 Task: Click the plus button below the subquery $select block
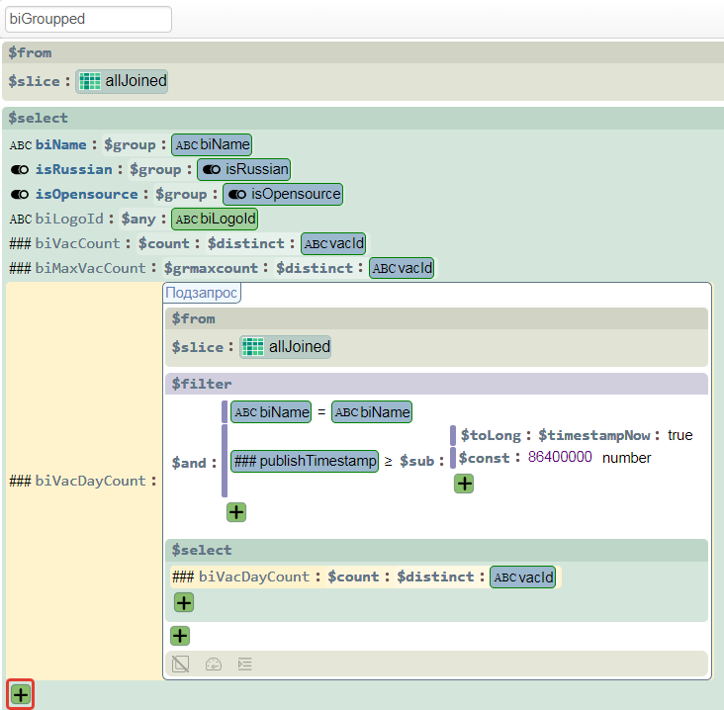pos(180,636)
